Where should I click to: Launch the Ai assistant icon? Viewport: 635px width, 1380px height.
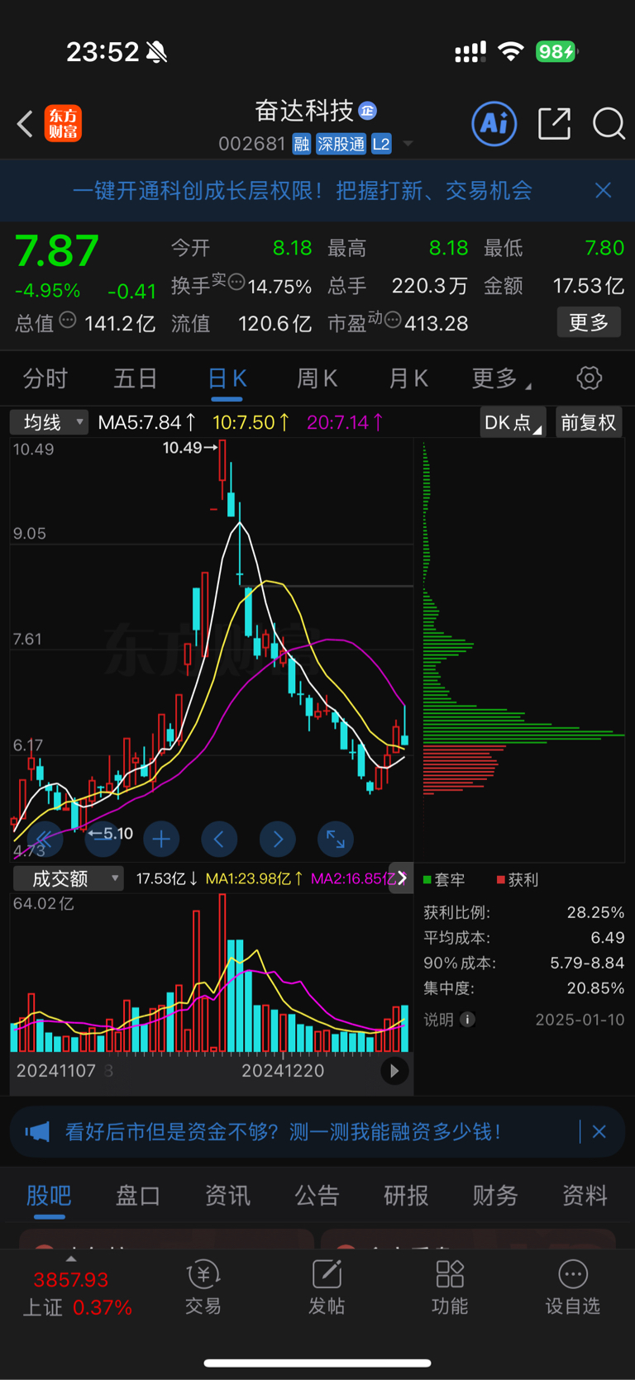(494, 124)
